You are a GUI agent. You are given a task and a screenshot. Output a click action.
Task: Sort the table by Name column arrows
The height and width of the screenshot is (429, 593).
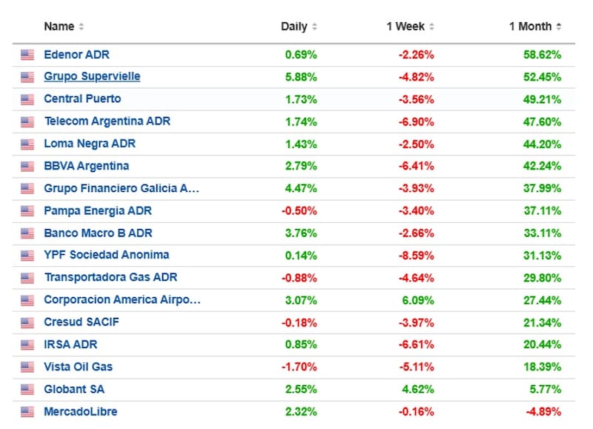click(82, 27)
